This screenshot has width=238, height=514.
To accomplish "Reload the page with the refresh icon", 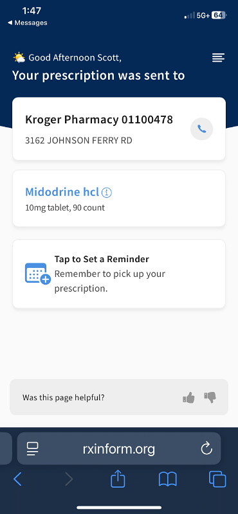I will [206, 448].
